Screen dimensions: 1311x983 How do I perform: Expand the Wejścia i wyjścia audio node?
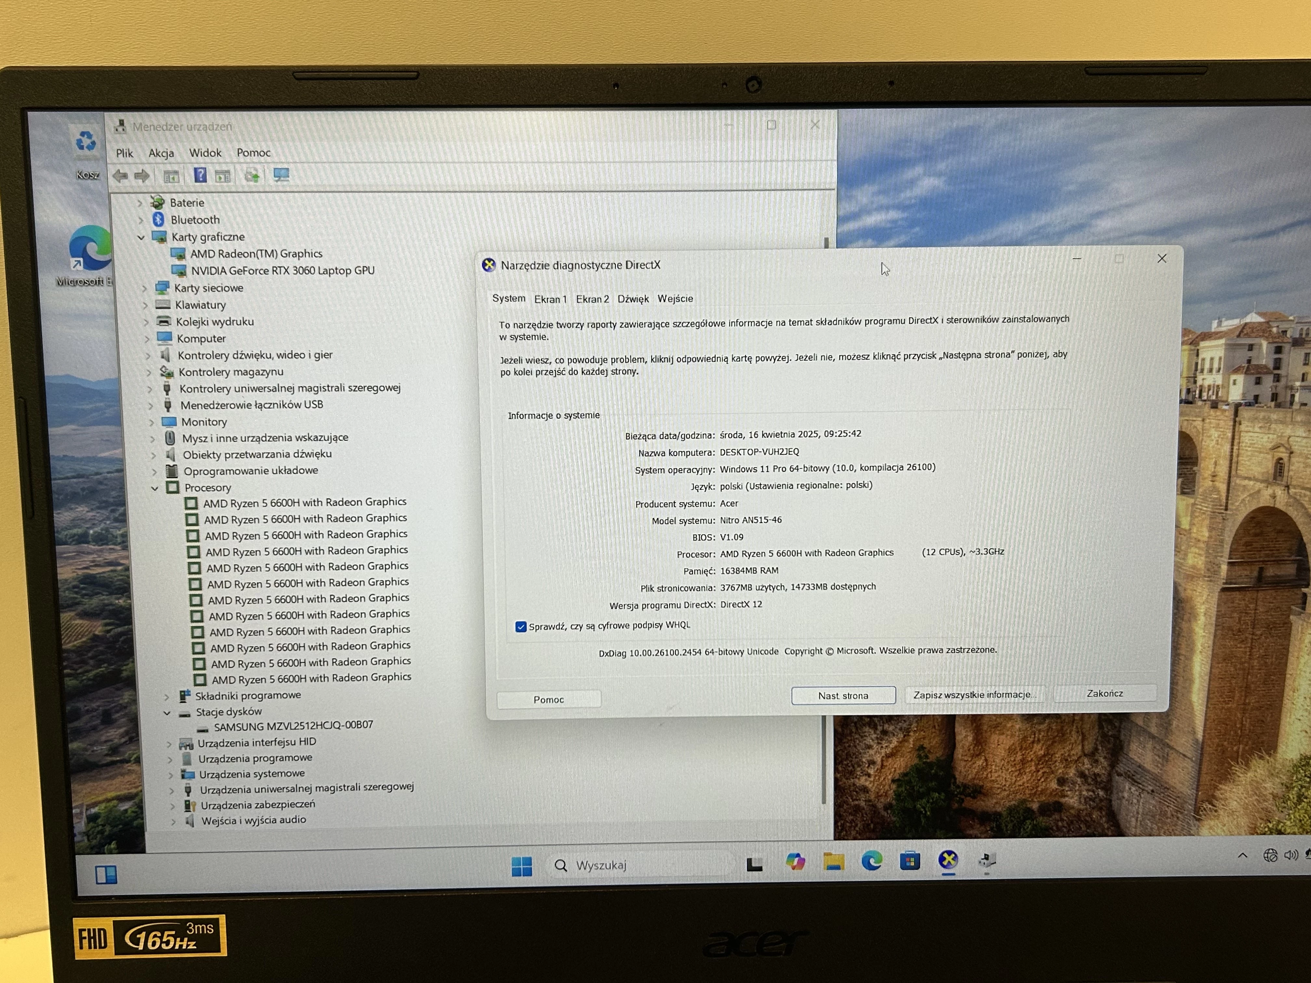pos(173,822)
